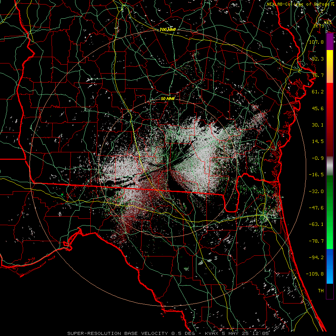Click the 92.3 velocity scale value
This screenshot has height=336, width=336.
pyautogui.click(x=318, y=59)
